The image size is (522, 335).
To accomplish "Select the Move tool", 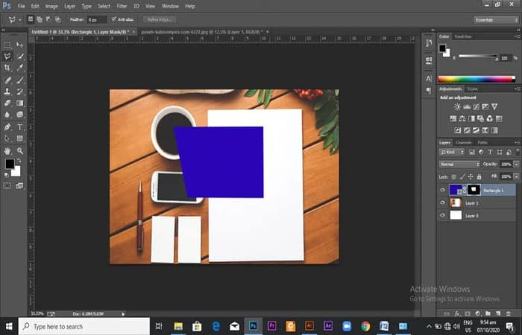I will (x=20, y=45).
